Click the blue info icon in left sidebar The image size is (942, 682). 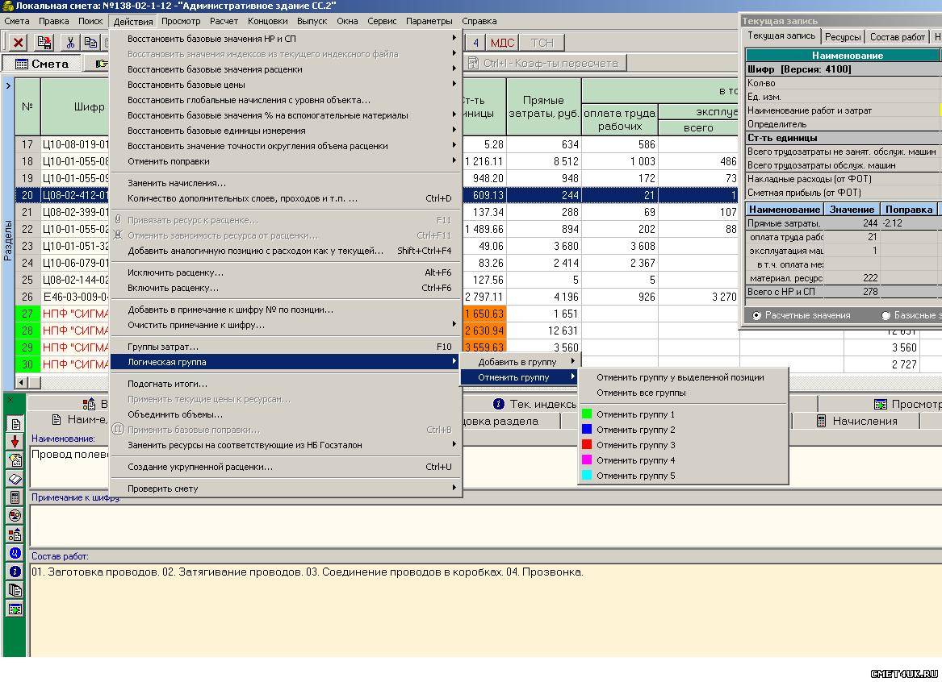[x=15, y=572]
